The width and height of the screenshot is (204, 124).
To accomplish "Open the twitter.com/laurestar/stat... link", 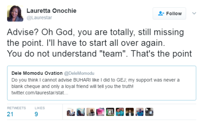I will [40, 93].
